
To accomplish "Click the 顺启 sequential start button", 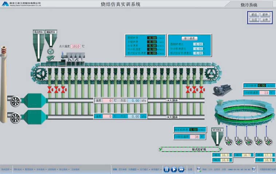I will tap(254, 15).
